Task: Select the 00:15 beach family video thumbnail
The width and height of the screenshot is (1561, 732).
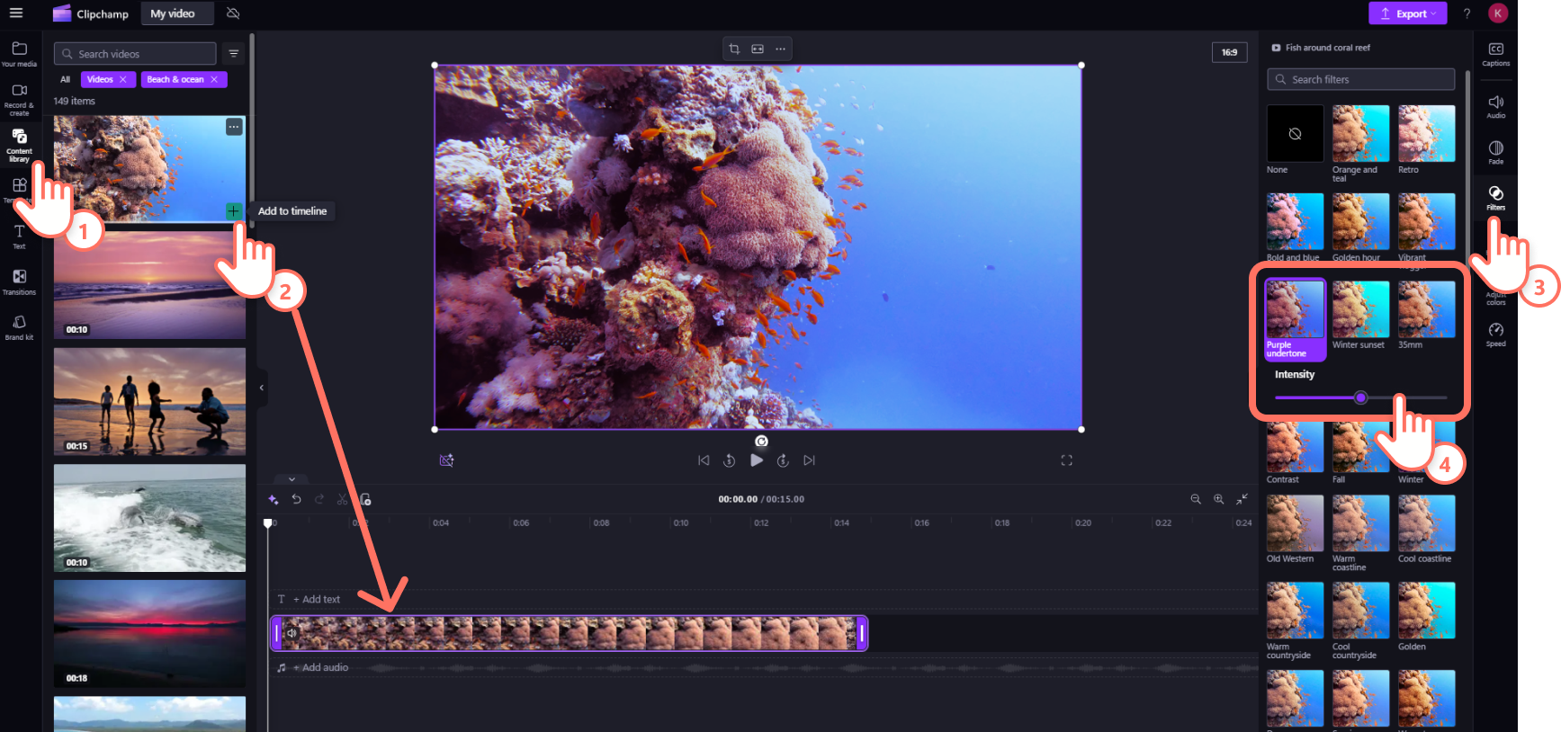Action: point(149,401)
